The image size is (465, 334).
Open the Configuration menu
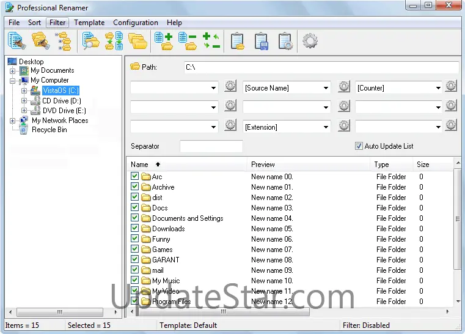[x=136, y=23]
